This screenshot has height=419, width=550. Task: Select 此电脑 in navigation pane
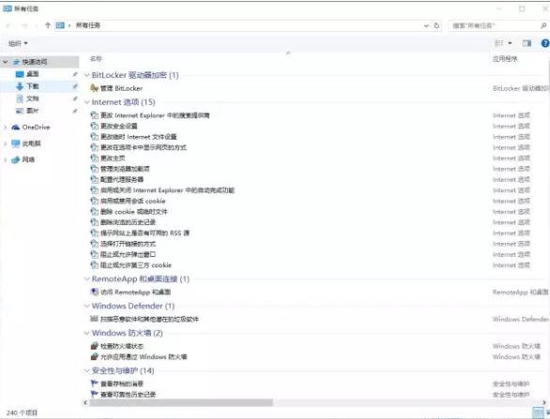[32, 143]
